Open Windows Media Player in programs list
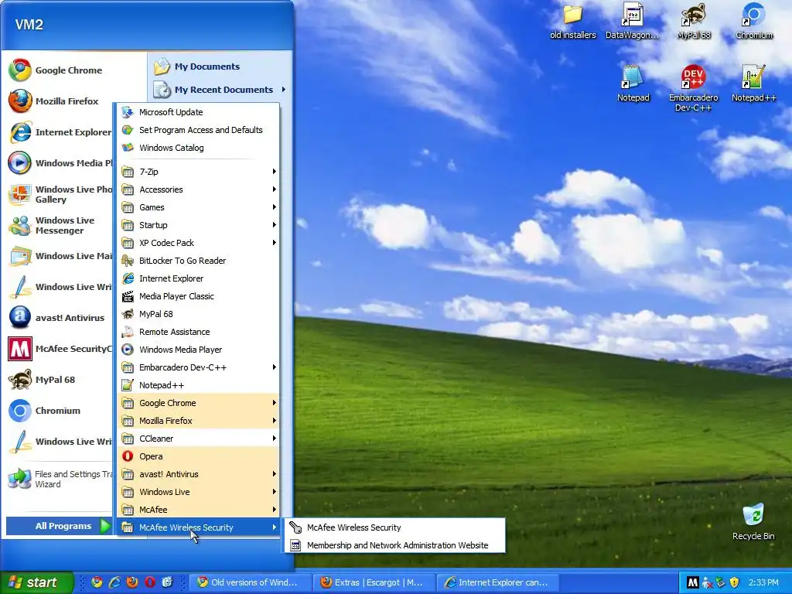Viewport: 792px width, 594px height. (199, 350)
